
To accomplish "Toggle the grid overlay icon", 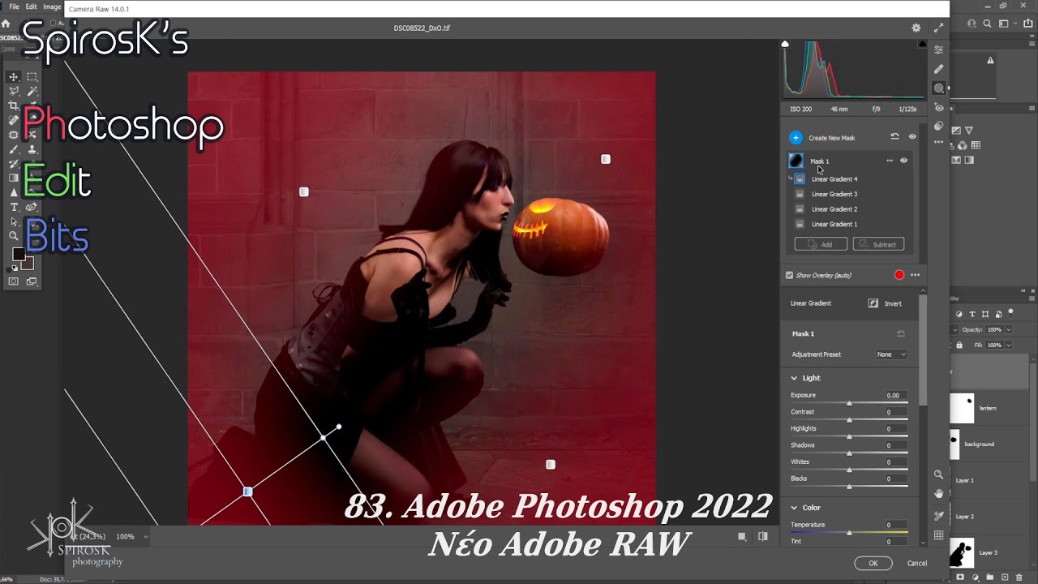I will 938,535.
